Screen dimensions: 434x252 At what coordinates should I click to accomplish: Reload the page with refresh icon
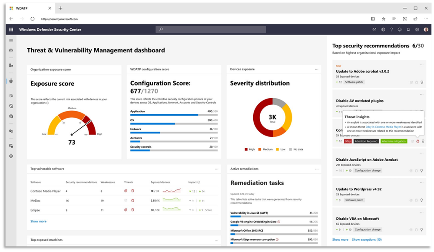(33, 19)
